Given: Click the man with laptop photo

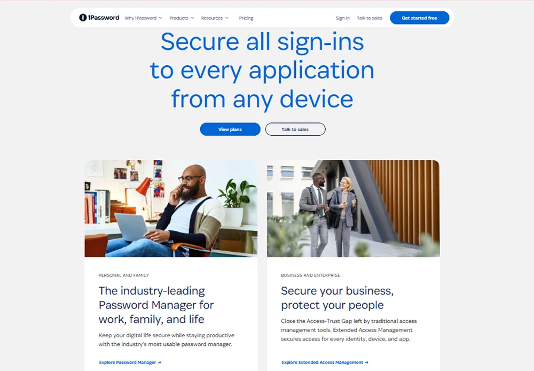Looking at the screenshot, I should 171,208.
